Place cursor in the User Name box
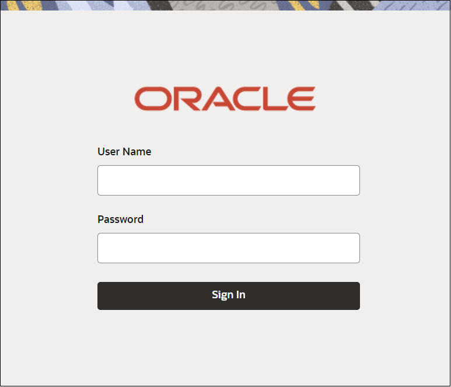This screenshot has height=387, width=451. tap(228, 180)
